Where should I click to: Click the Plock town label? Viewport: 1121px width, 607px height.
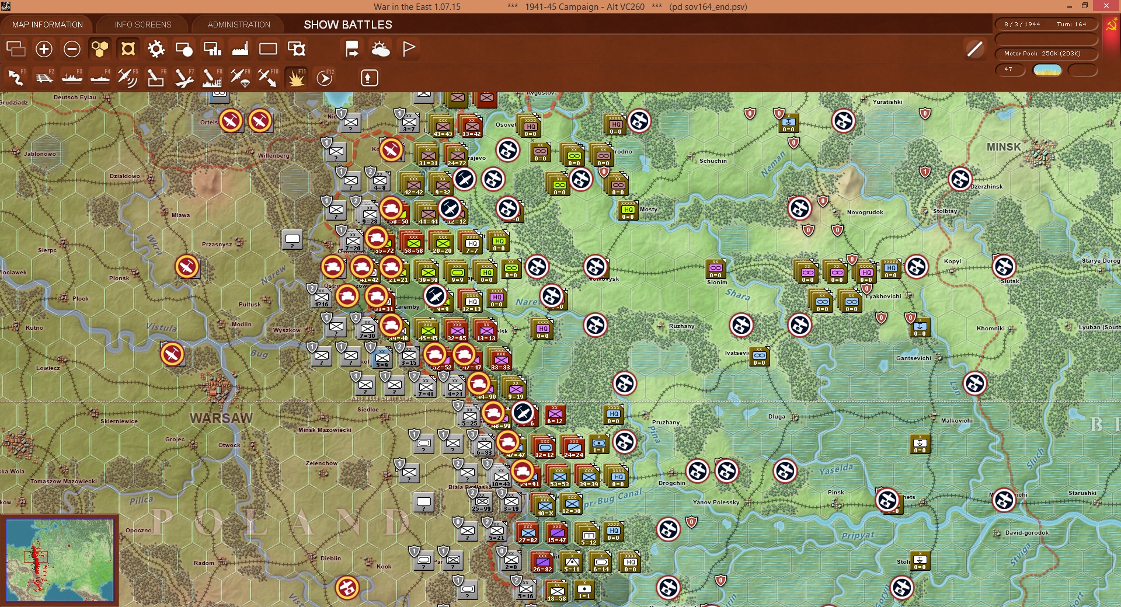81,299
